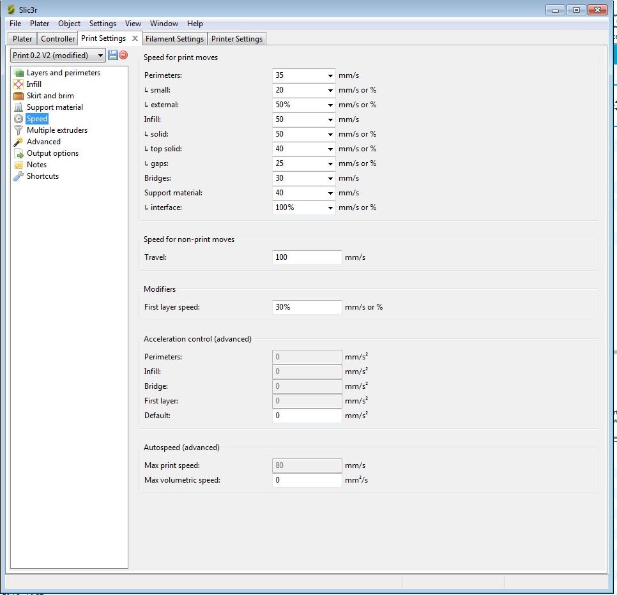This screenshot has height=595, width=617.
Task: Select Layers and perimeters in sidebar
Action: pos(63,73)
